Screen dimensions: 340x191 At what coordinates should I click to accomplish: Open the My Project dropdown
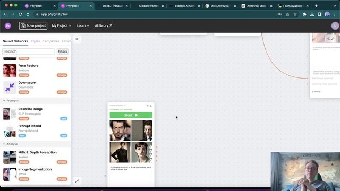click(62, 26)
